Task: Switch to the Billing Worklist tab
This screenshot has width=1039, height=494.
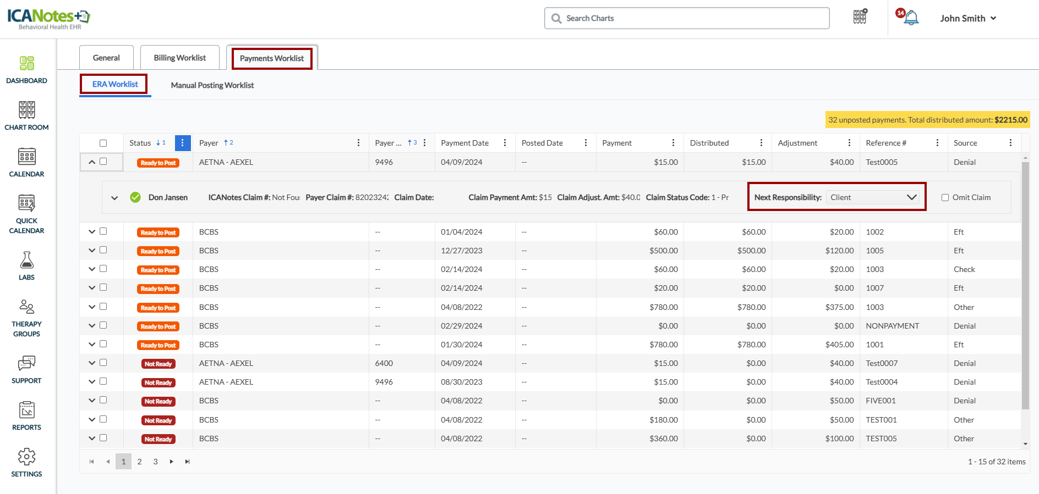Action: point(179,58)
